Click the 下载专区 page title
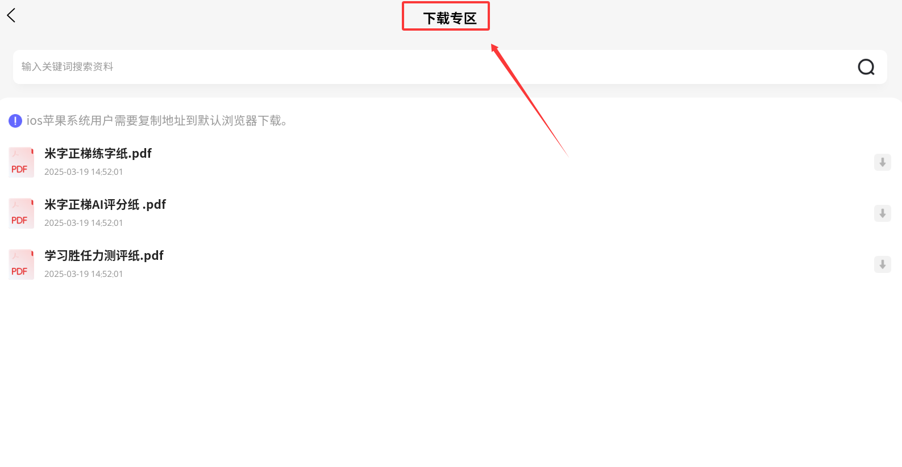This screenshot has width=902, height=467. 450,19
